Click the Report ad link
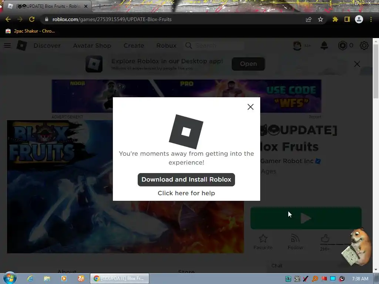Image resolution: width=379 pixels, height=284 pixels. pyautogui.click(x=315, y=117)
